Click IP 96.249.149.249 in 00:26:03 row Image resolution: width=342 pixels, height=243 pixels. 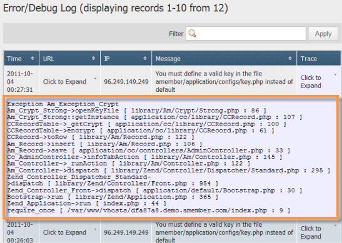tap(126, 232)
